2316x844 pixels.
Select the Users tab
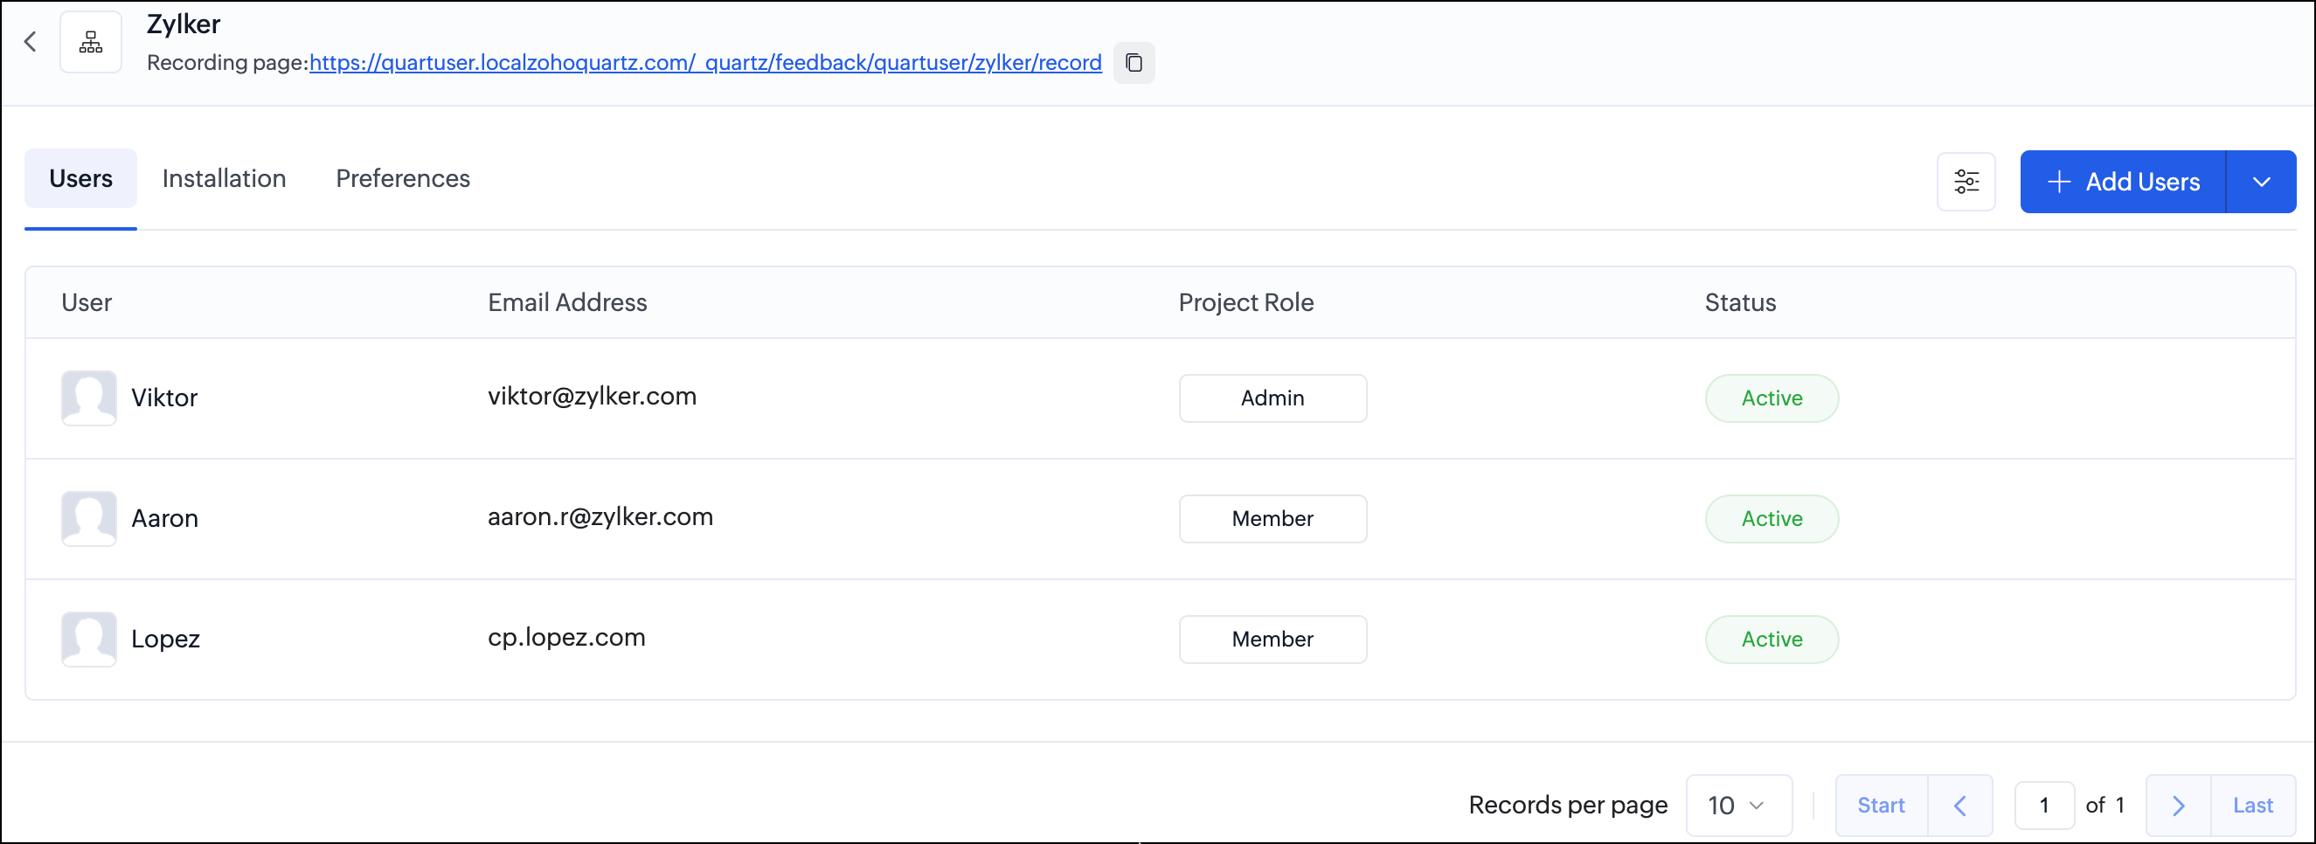[81, 178]
